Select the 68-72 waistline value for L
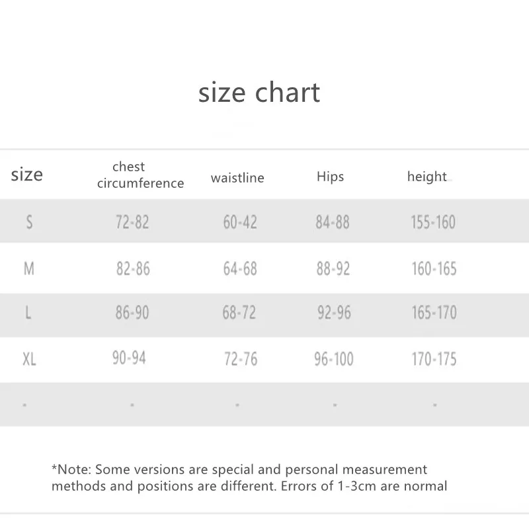529x529 pixels. coord(239,312)
